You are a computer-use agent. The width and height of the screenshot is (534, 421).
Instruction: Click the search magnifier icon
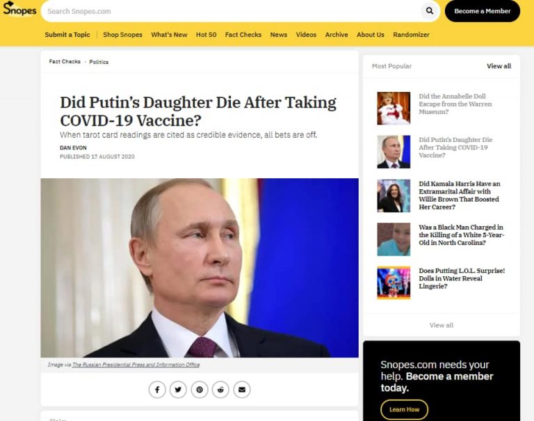click(x=430, y=11)
